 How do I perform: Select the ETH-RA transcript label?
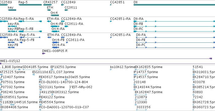tap(53, 19)
